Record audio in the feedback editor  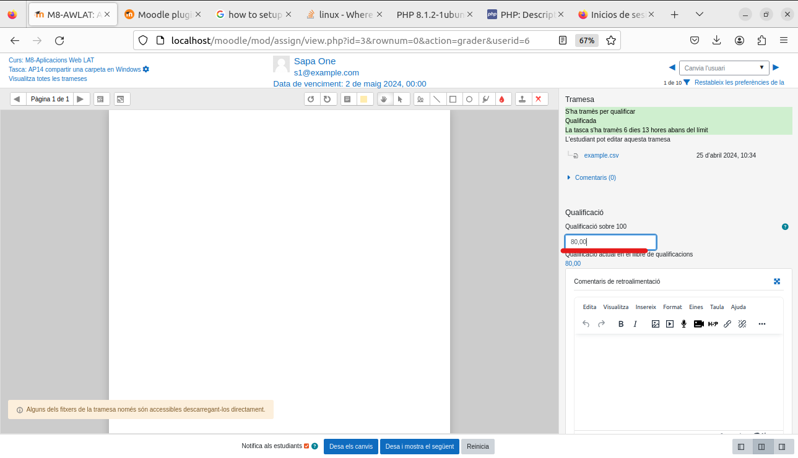[683, 323]
